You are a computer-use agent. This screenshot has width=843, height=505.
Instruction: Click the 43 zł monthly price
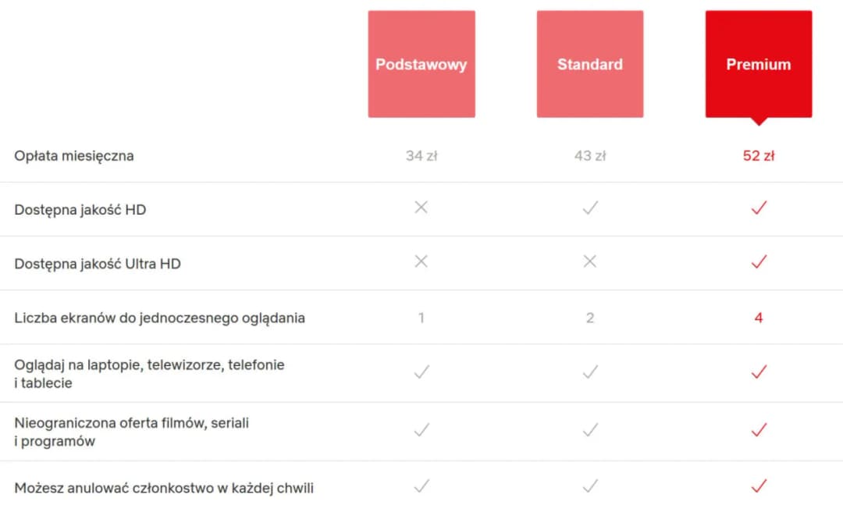(x=590, y=155)
